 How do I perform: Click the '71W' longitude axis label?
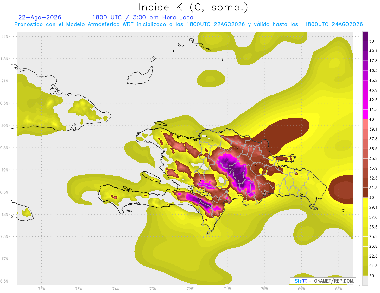tap(227, 289)
